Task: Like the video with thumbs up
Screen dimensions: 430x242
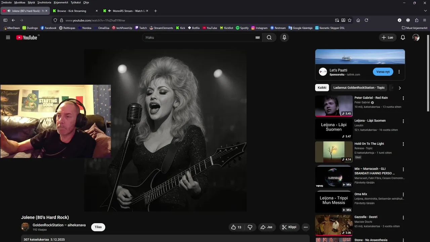Action: pos(236,227)
